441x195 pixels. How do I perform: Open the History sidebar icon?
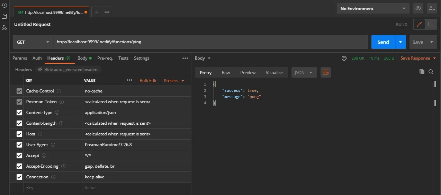tap(4, 5)
